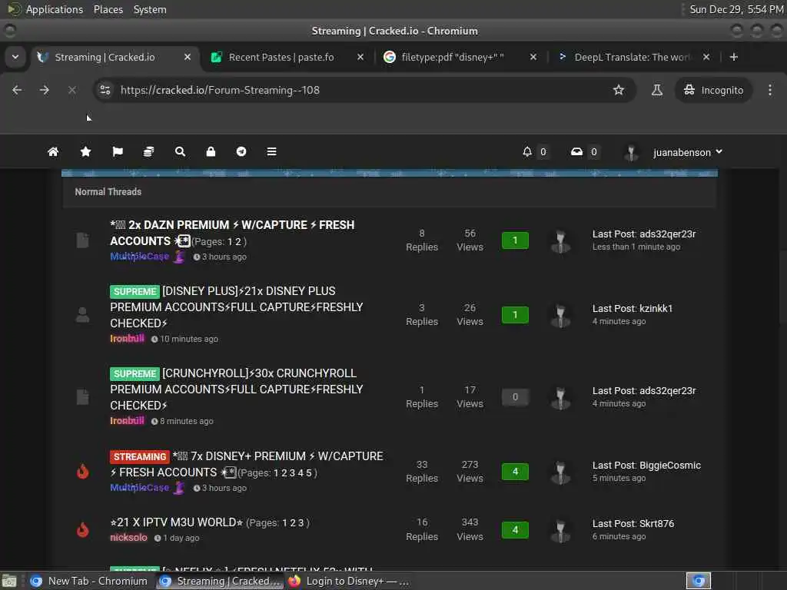Screen dimensions: 787x590
Task: Close the DeepL Translate tab
Action: coord(706,57)
